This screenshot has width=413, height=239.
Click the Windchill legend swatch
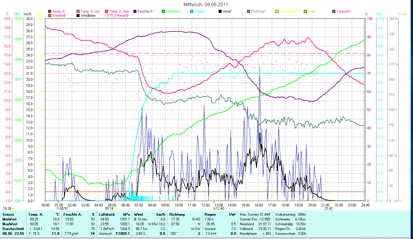pyautogui.click(x=50, y=15)
